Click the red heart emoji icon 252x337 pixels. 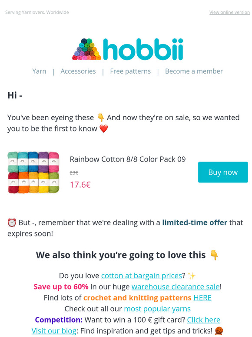click(x=104, y=128)
